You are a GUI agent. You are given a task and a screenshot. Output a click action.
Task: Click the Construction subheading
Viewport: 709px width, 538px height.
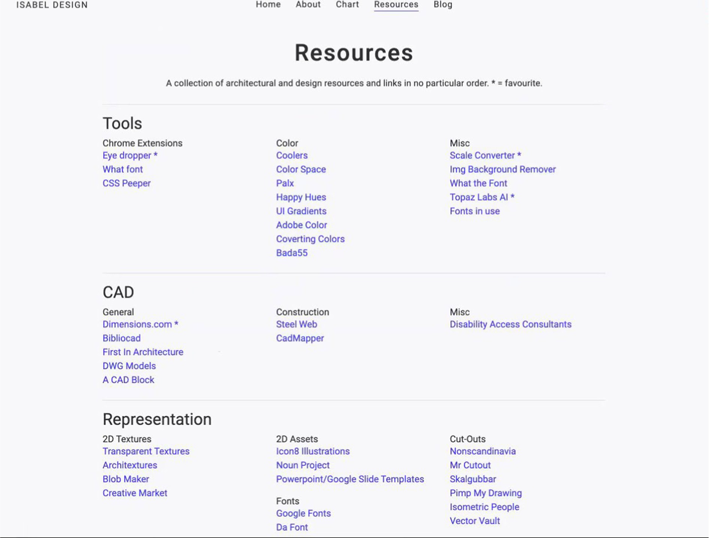click(x=302, y=312)
